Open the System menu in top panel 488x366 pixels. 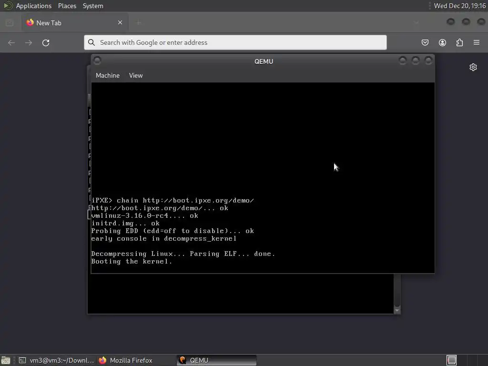point(93,6)
